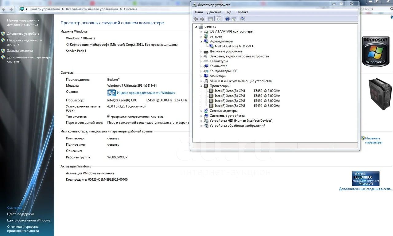Select the Клавиатуры keyboard icon
This screenshot has height=236, width=393.
(206, 61)
